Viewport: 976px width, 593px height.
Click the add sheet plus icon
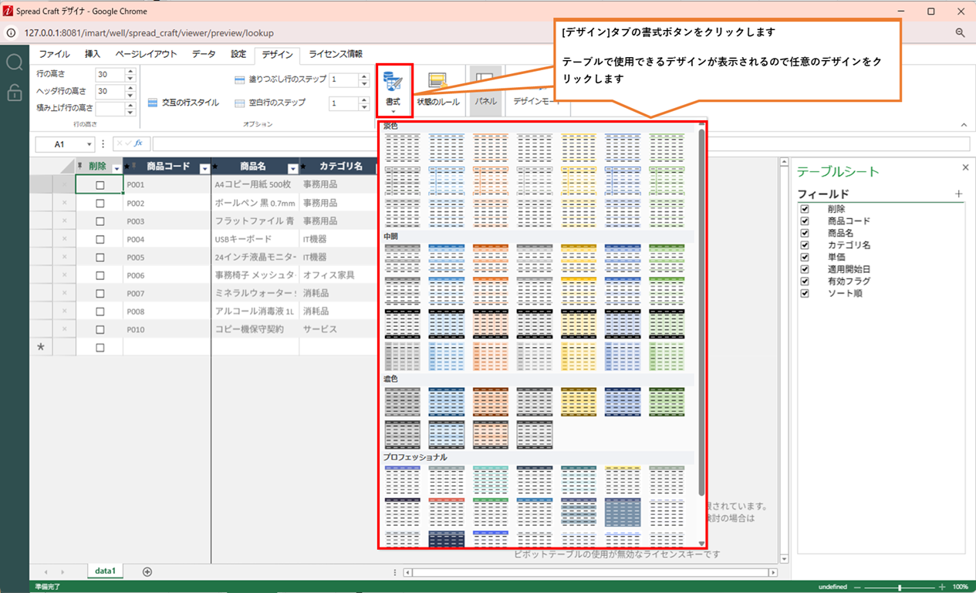[x=147, y=571]
